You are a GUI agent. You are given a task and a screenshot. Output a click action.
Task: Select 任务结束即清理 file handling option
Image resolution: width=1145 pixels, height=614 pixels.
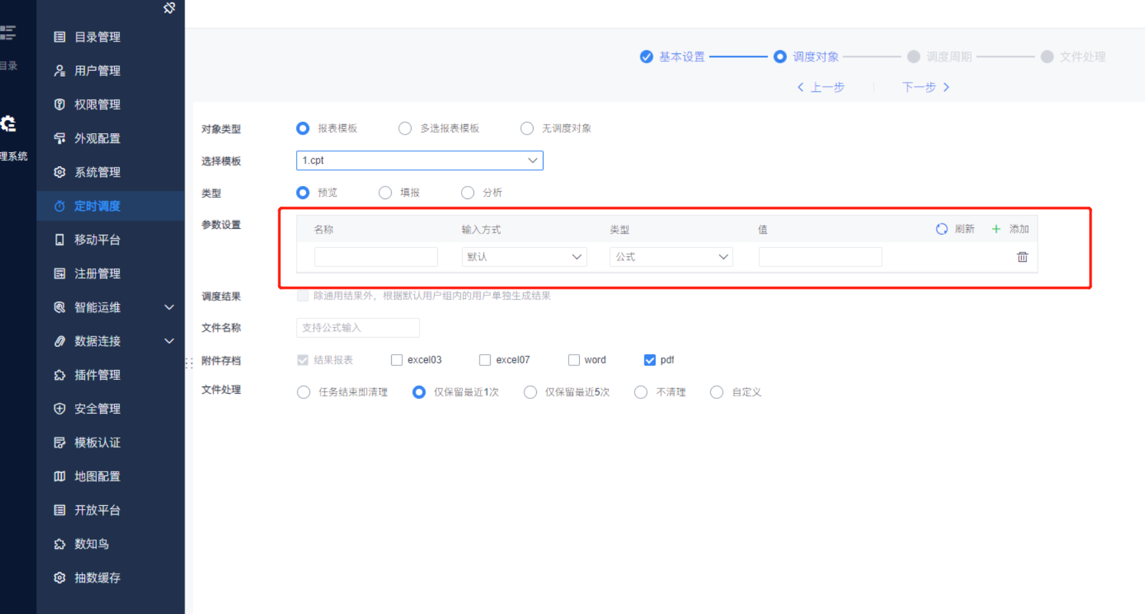(x=303, y=392)
